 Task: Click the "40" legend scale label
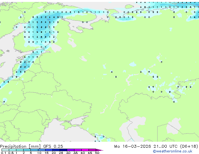83,153
